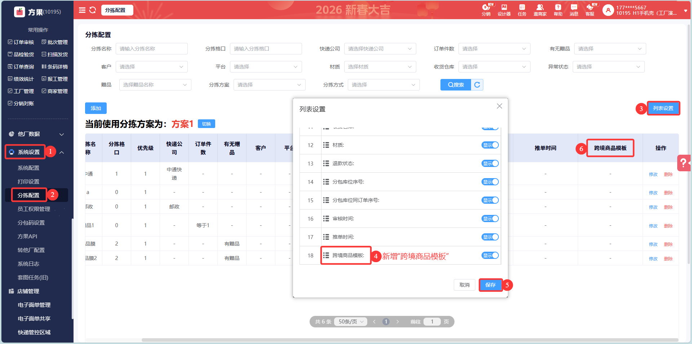Open the 客服 customer service icon
692x344 pixels.
click(x=590, y=10)
